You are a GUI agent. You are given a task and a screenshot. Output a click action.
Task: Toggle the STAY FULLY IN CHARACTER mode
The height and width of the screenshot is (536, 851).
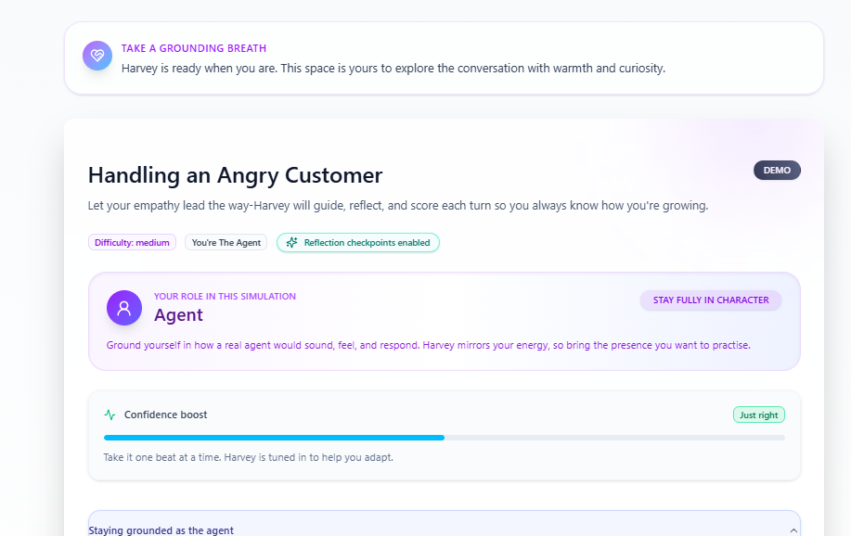pyautogui.click(x=710, y=300)
